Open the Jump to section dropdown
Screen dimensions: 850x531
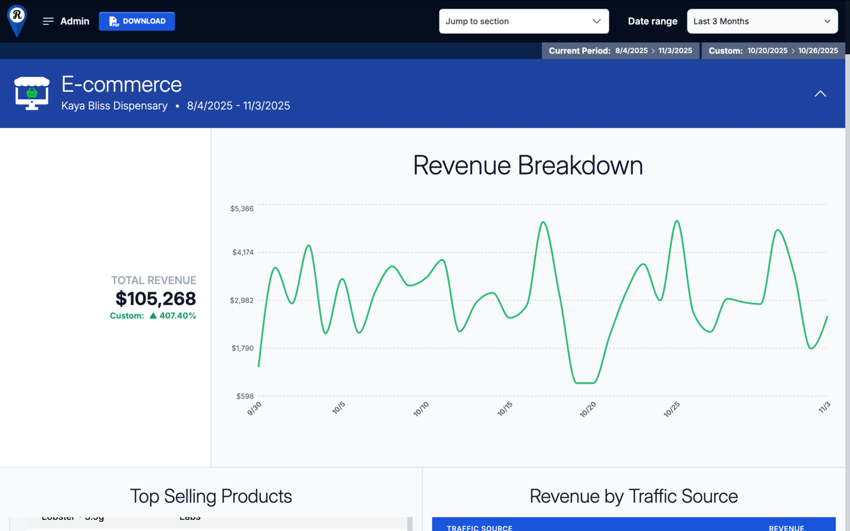[523, 21]
